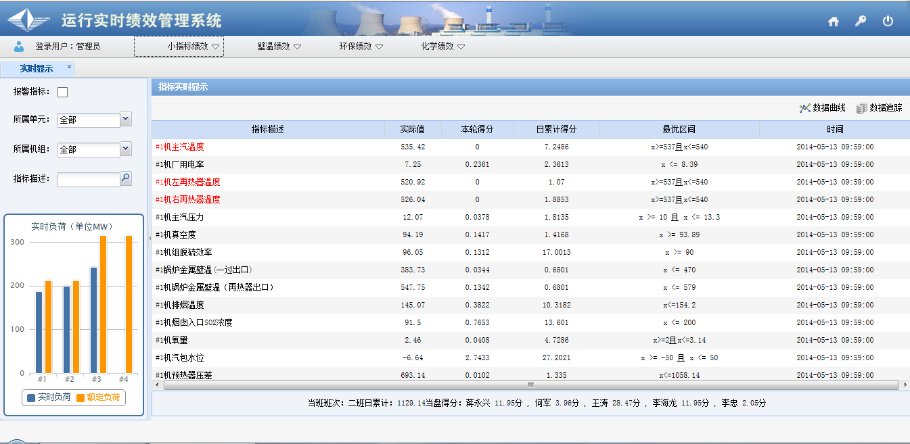Click the user avatar icon
Viewport: 910px width, 444px height.
coord(19,47)
